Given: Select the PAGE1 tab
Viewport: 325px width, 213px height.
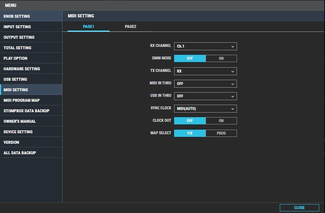Looking at the screenshot, I should tap(88, 27).
